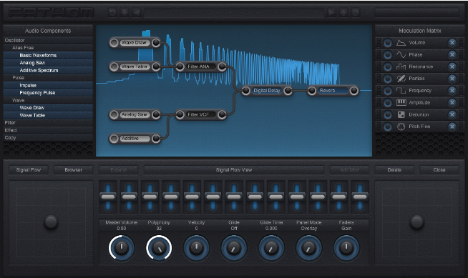Image resolution: width=468 pixels, height=278 pixels.
Task: Click the undo arrow icon in top bar
Action: pyautogui.click(x=112, y=13)
